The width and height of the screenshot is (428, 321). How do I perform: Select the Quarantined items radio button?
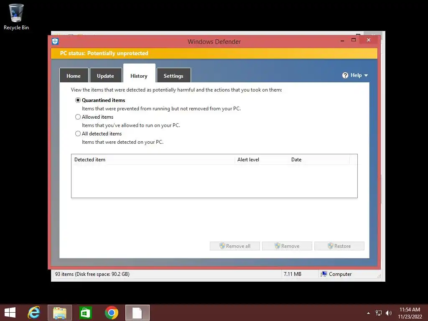[x=78, y=100]
